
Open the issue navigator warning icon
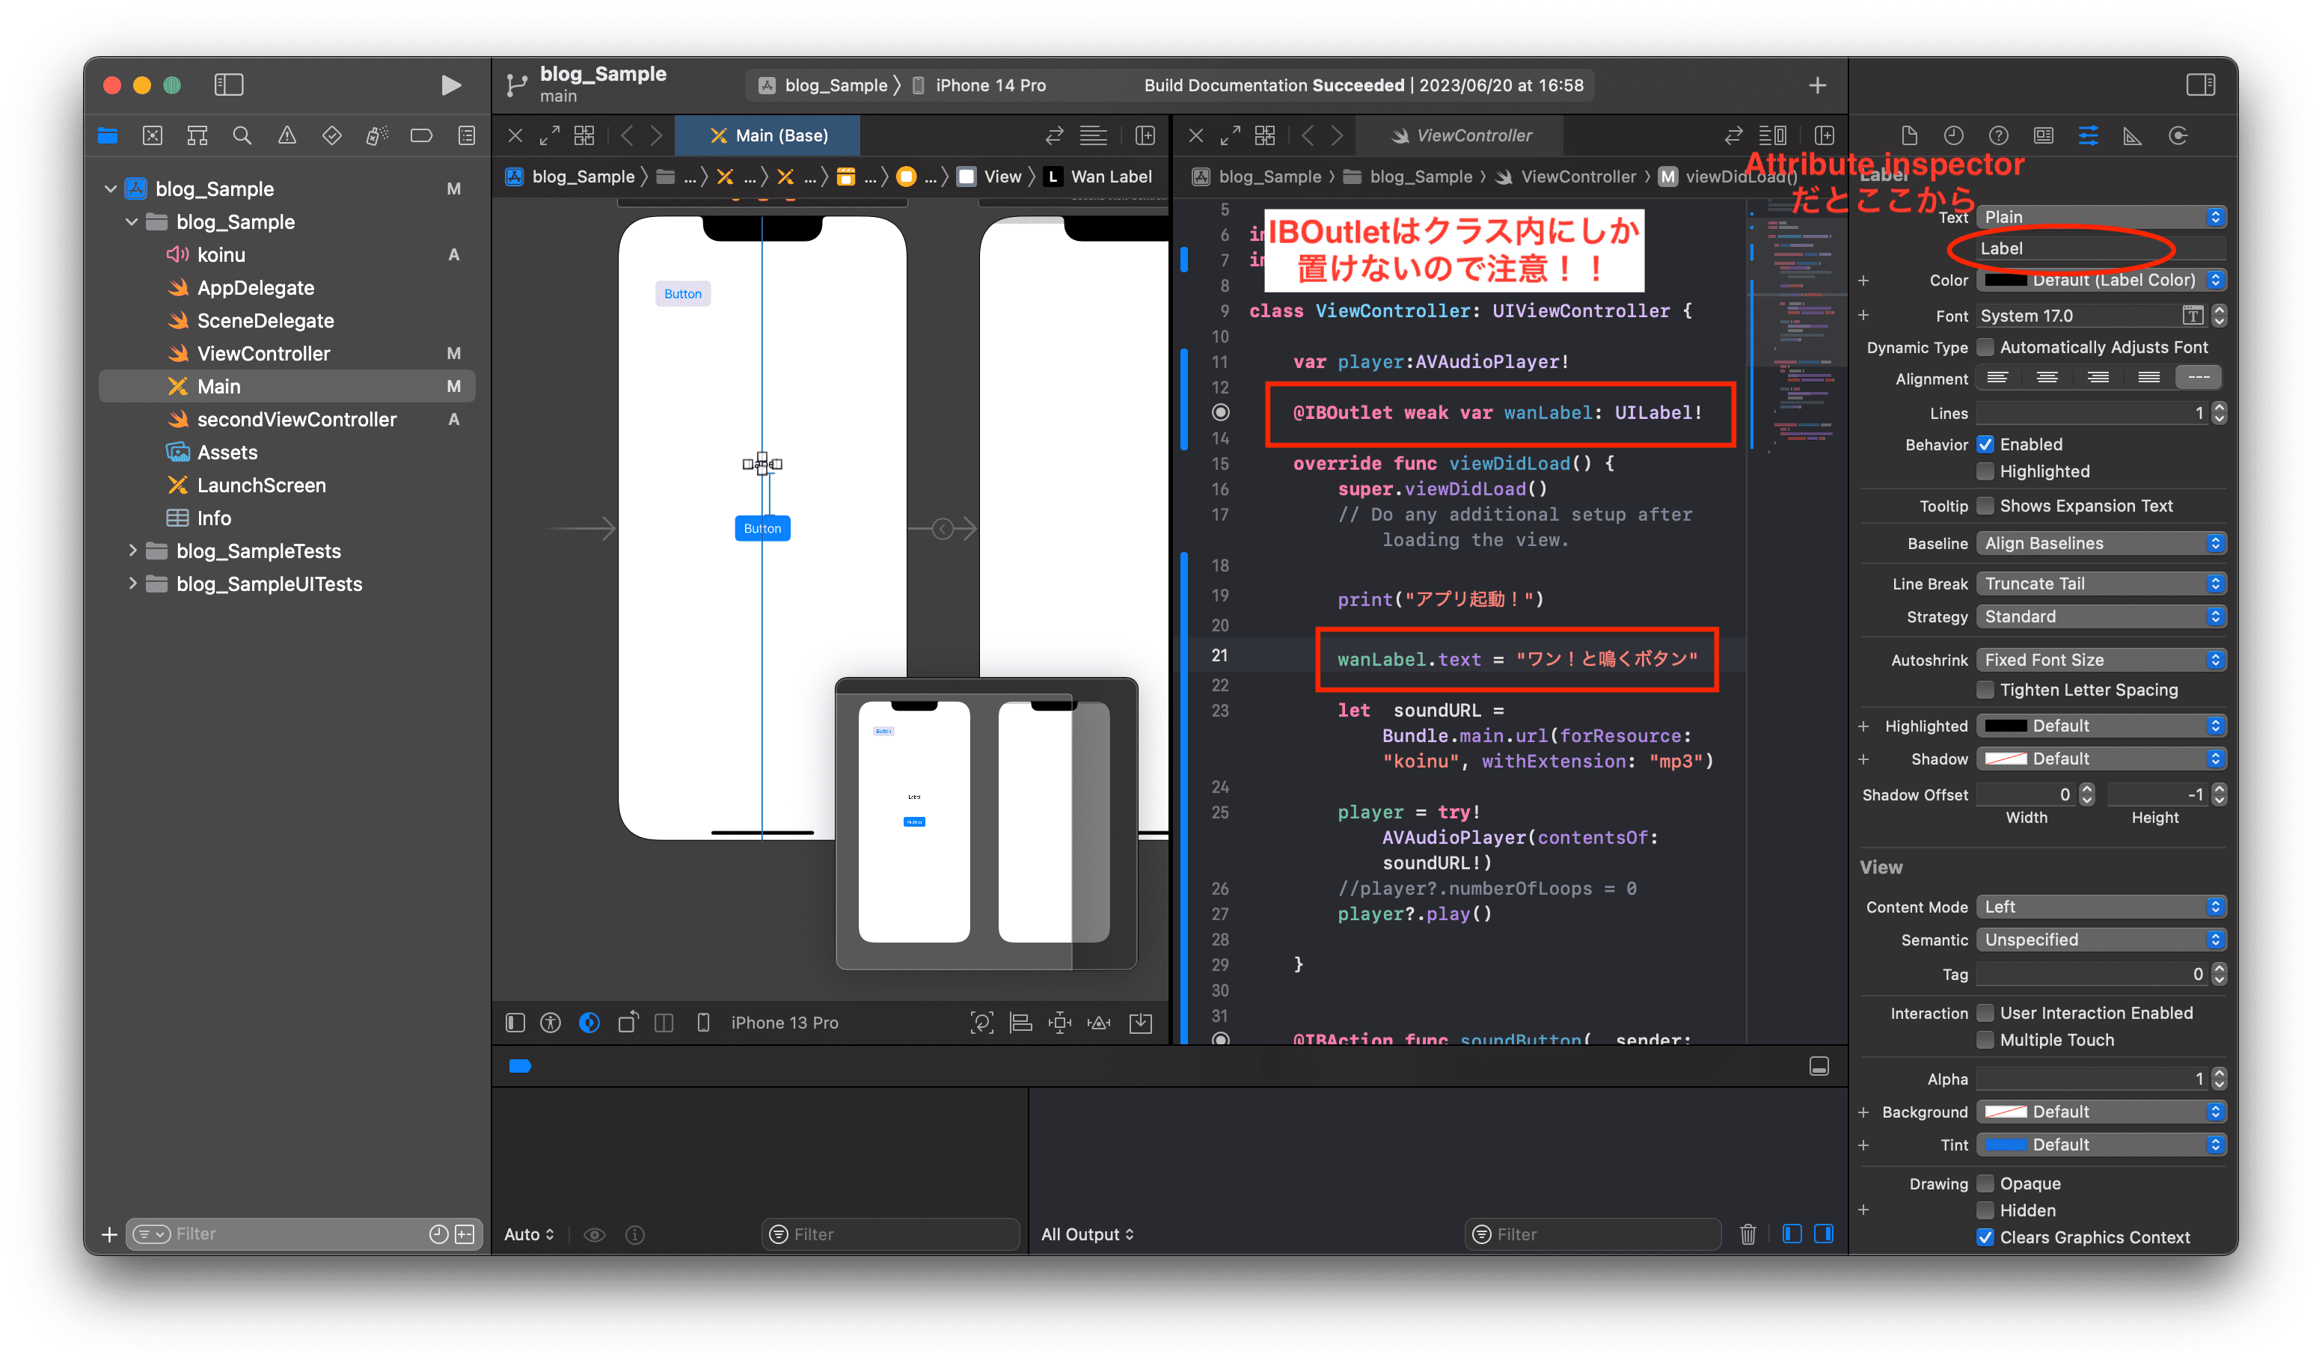pos(287,135)
